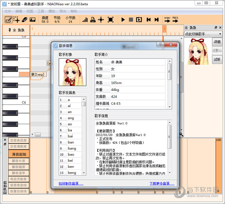
Task: Click the four-arrow move icon
Action: tap(101, 20)
